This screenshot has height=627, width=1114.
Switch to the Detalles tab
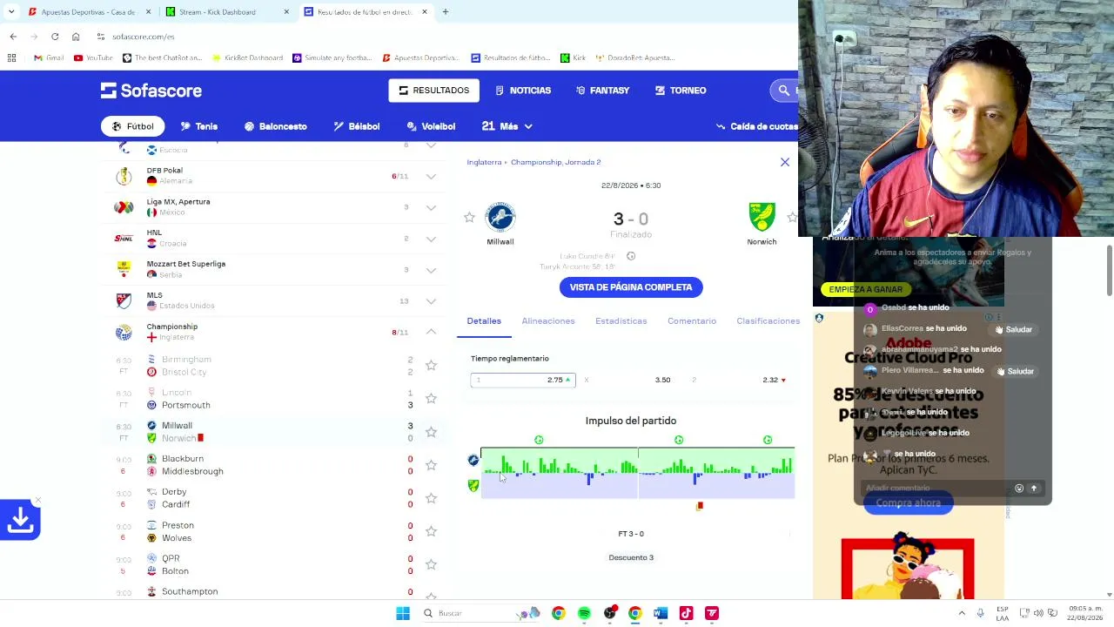click(x=484, y=321)
